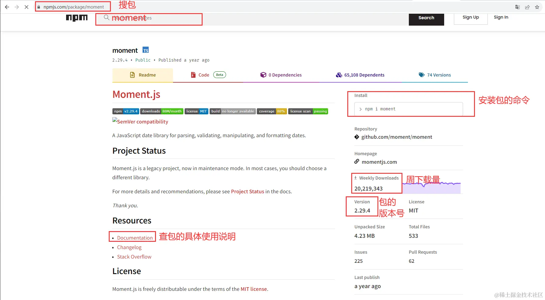Click the Code tab file icon

pyautogui.click(x=193, y=75)
